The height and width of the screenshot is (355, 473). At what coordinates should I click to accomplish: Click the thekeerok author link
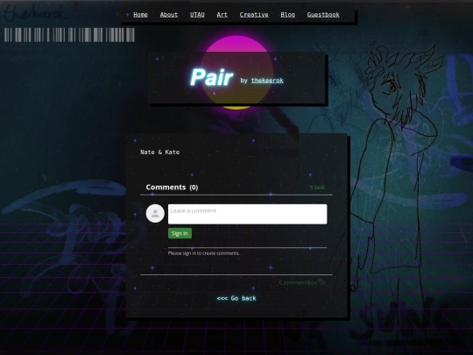click(x=267, y=81)
